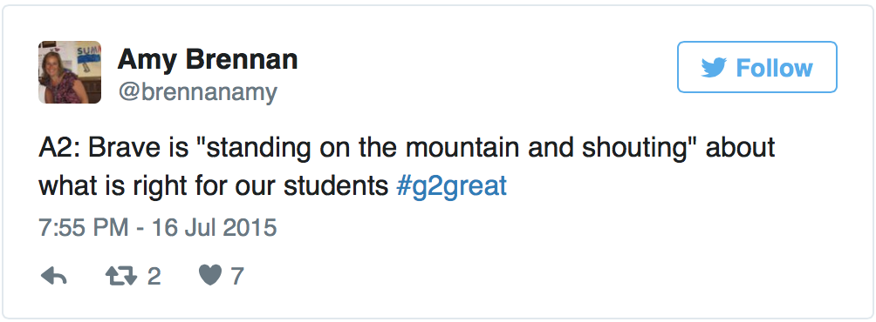Visit the @brennanamy handle link
Screen dimensions: 876x322
click(x=196, y=92)
